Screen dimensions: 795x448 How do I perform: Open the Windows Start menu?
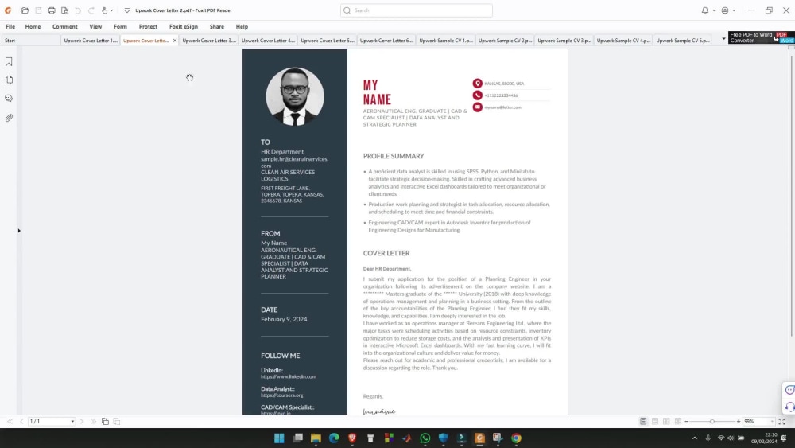(x=279, y=438)
